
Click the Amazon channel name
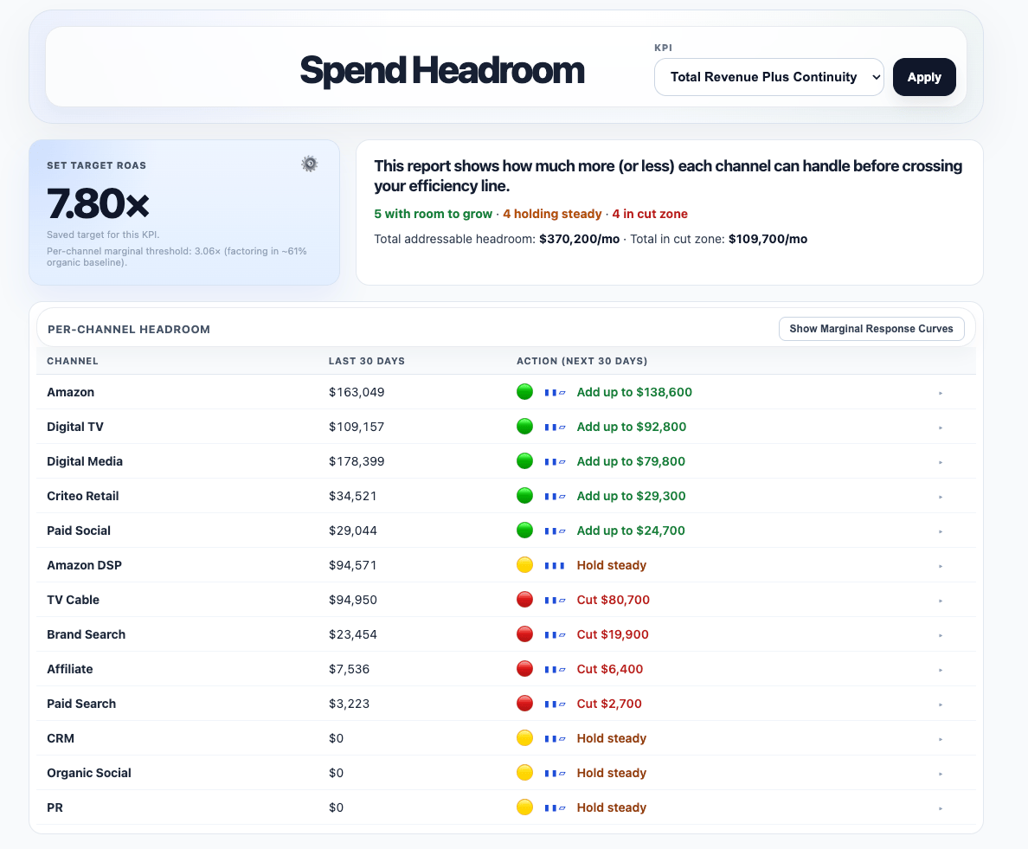pyautogui.click(x=71, y=392)
